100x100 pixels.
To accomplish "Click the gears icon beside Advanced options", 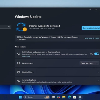I will click(19, 81).
